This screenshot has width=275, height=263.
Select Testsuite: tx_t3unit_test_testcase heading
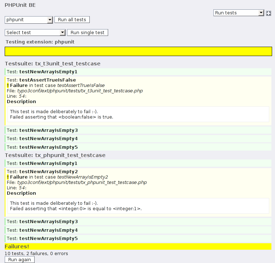(x=53, y=64)
